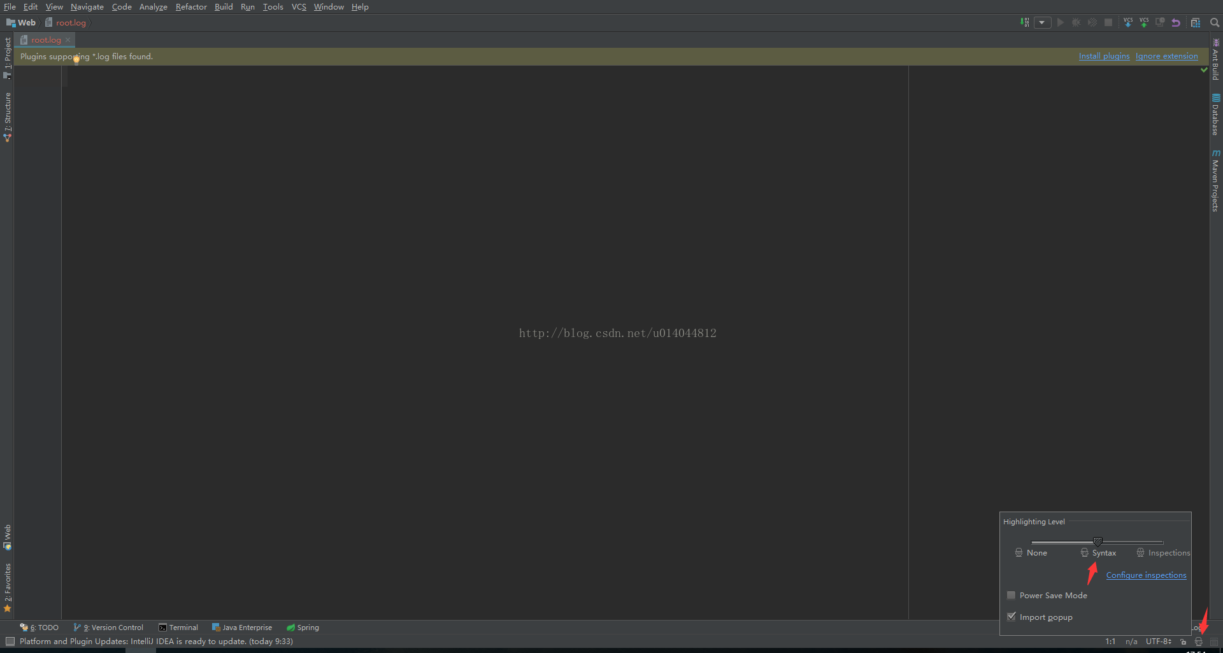Image resolution: width=1223 pixels, height=653 pixels.
Task: Open the 9: Version Control tool window
Action: coord(108,628)
